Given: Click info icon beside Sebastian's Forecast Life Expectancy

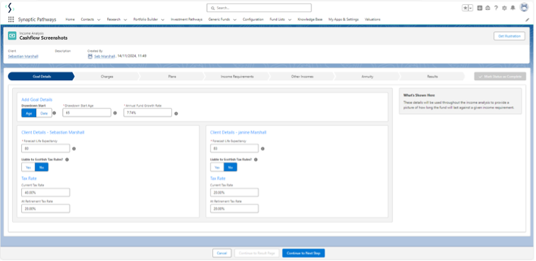Looking at the screenshot, I should [74, 149].
